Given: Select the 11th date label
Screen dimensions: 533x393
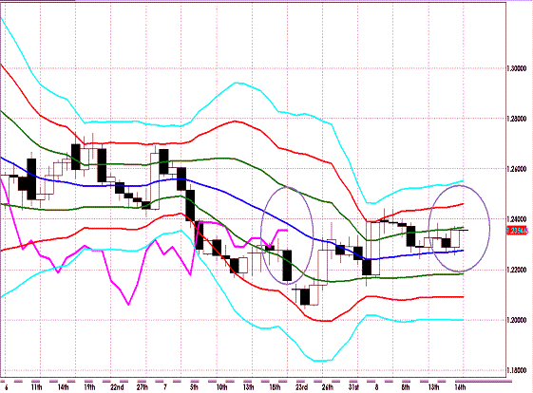Looking at the screenshot, I should [37, 387].
